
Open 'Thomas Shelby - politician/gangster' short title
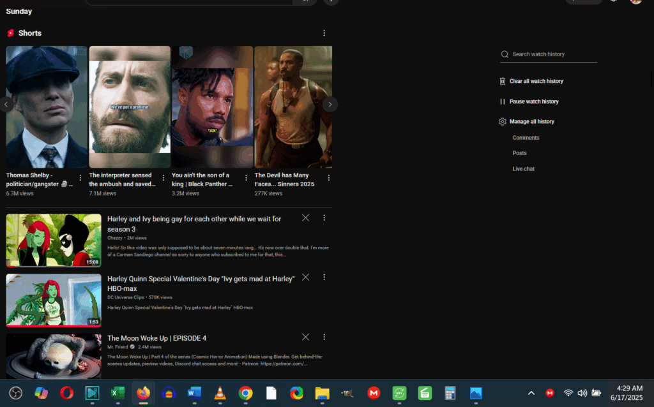[40, 180]
